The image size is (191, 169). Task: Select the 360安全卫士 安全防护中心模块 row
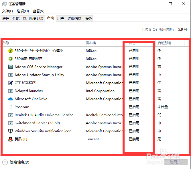96,51
